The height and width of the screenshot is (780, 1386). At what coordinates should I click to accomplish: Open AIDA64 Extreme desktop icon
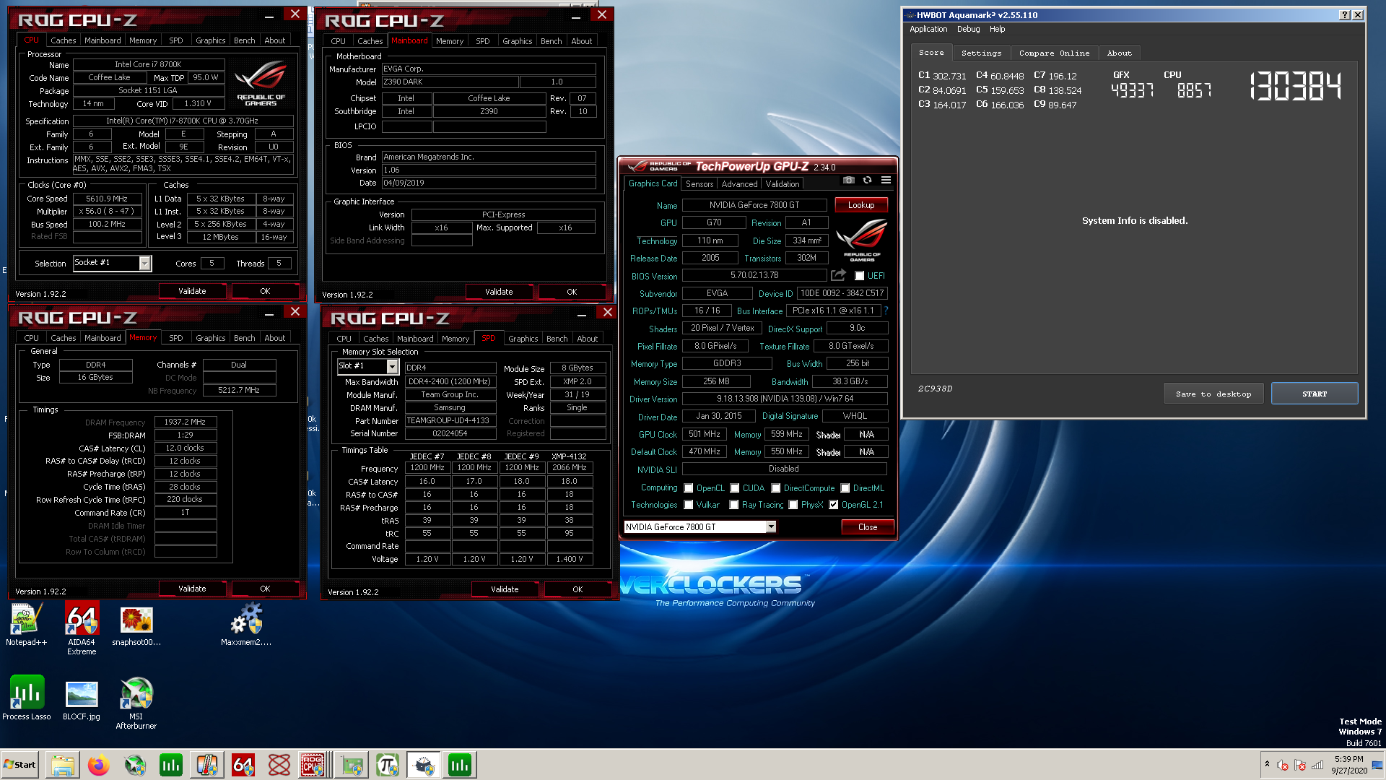click(x=82, y=629)
